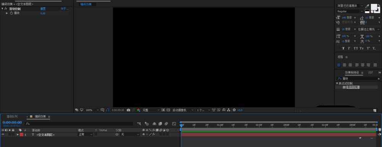The height and width of the screenshot is (147, 382).
Task: Open the Regular font style dropdown
Action: (x=350, y=11)
